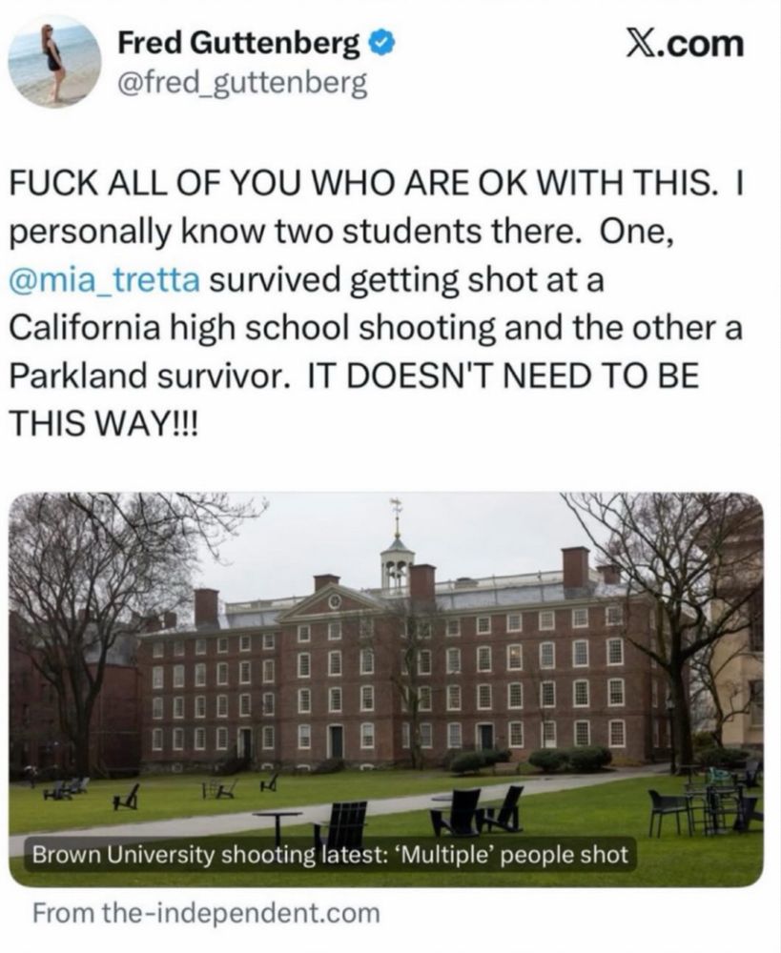Open the Brown University building link card image

point(386,689)
